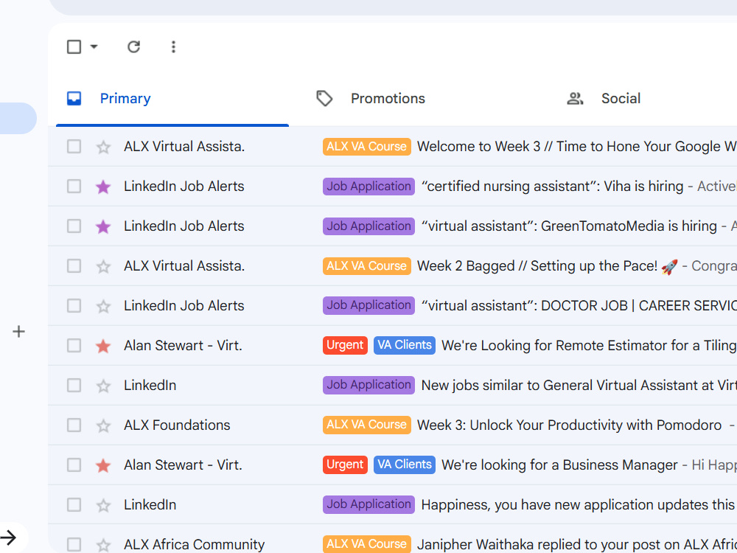Expand the select dropdown arrow beside checkbox

(x=94, y=46)
